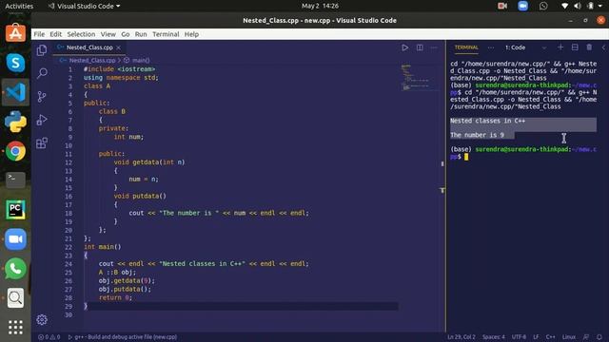Open the Search view in activity bar
609x342 pixels.
[x=42, y=73]
